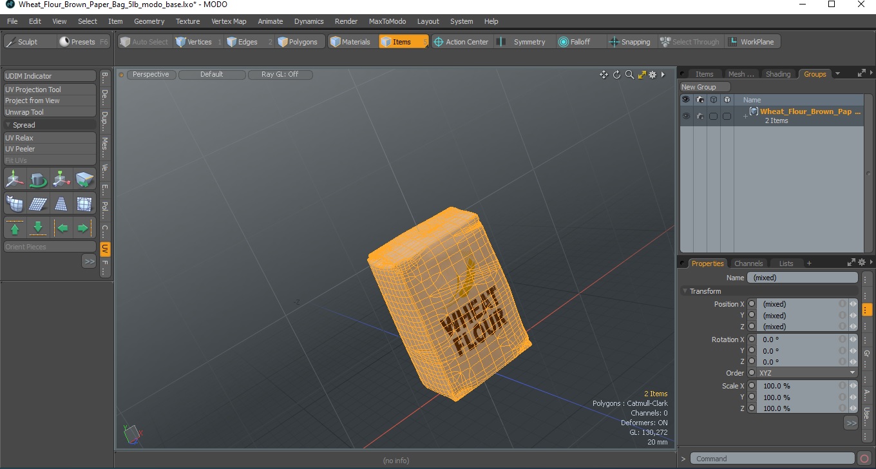Select the UV vertical side tab
Screen dimensions: 876x469
(105, 249)
